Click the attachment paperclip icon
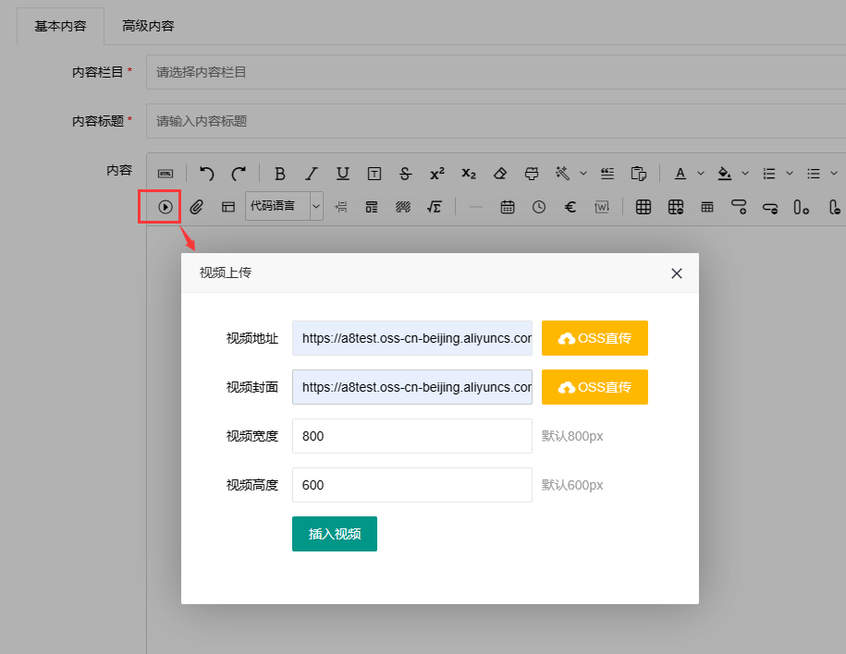The width and height of the screenshot is (846, 654). 196,207
